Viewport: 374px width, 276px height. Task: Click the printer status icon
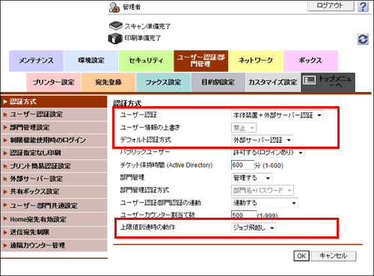pos(115,39)
